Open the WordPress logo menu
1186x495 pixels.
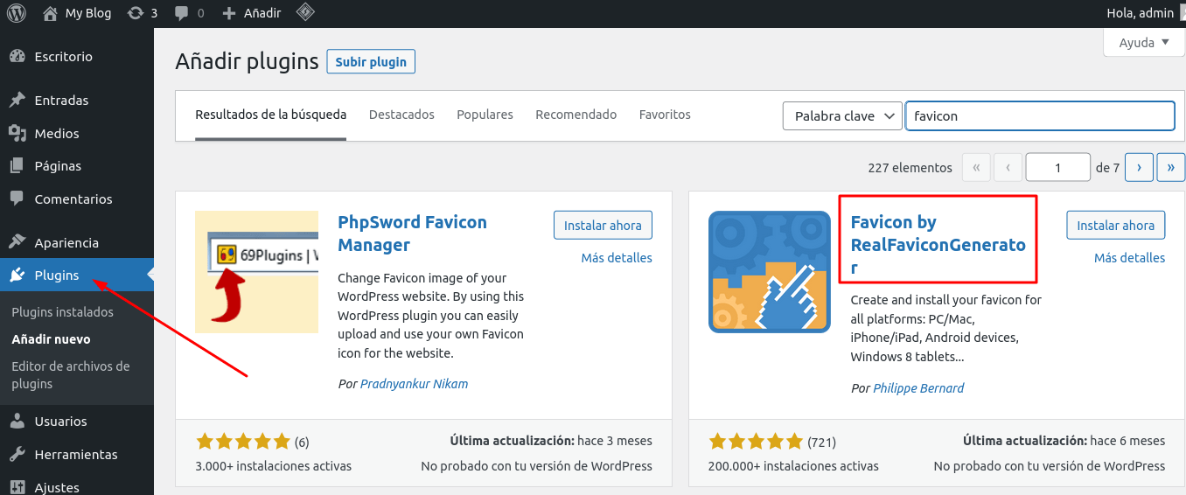click(x=17, y=13)
